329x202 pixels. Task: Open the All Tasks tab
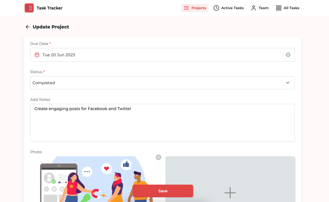288,8
